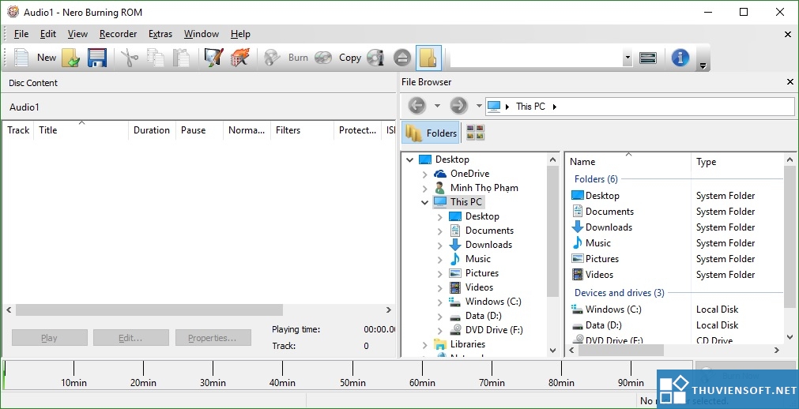Open an existing compilation with the folder-arrow icon
The width and height of the screenshot is (799, 409).
[71, 58]
